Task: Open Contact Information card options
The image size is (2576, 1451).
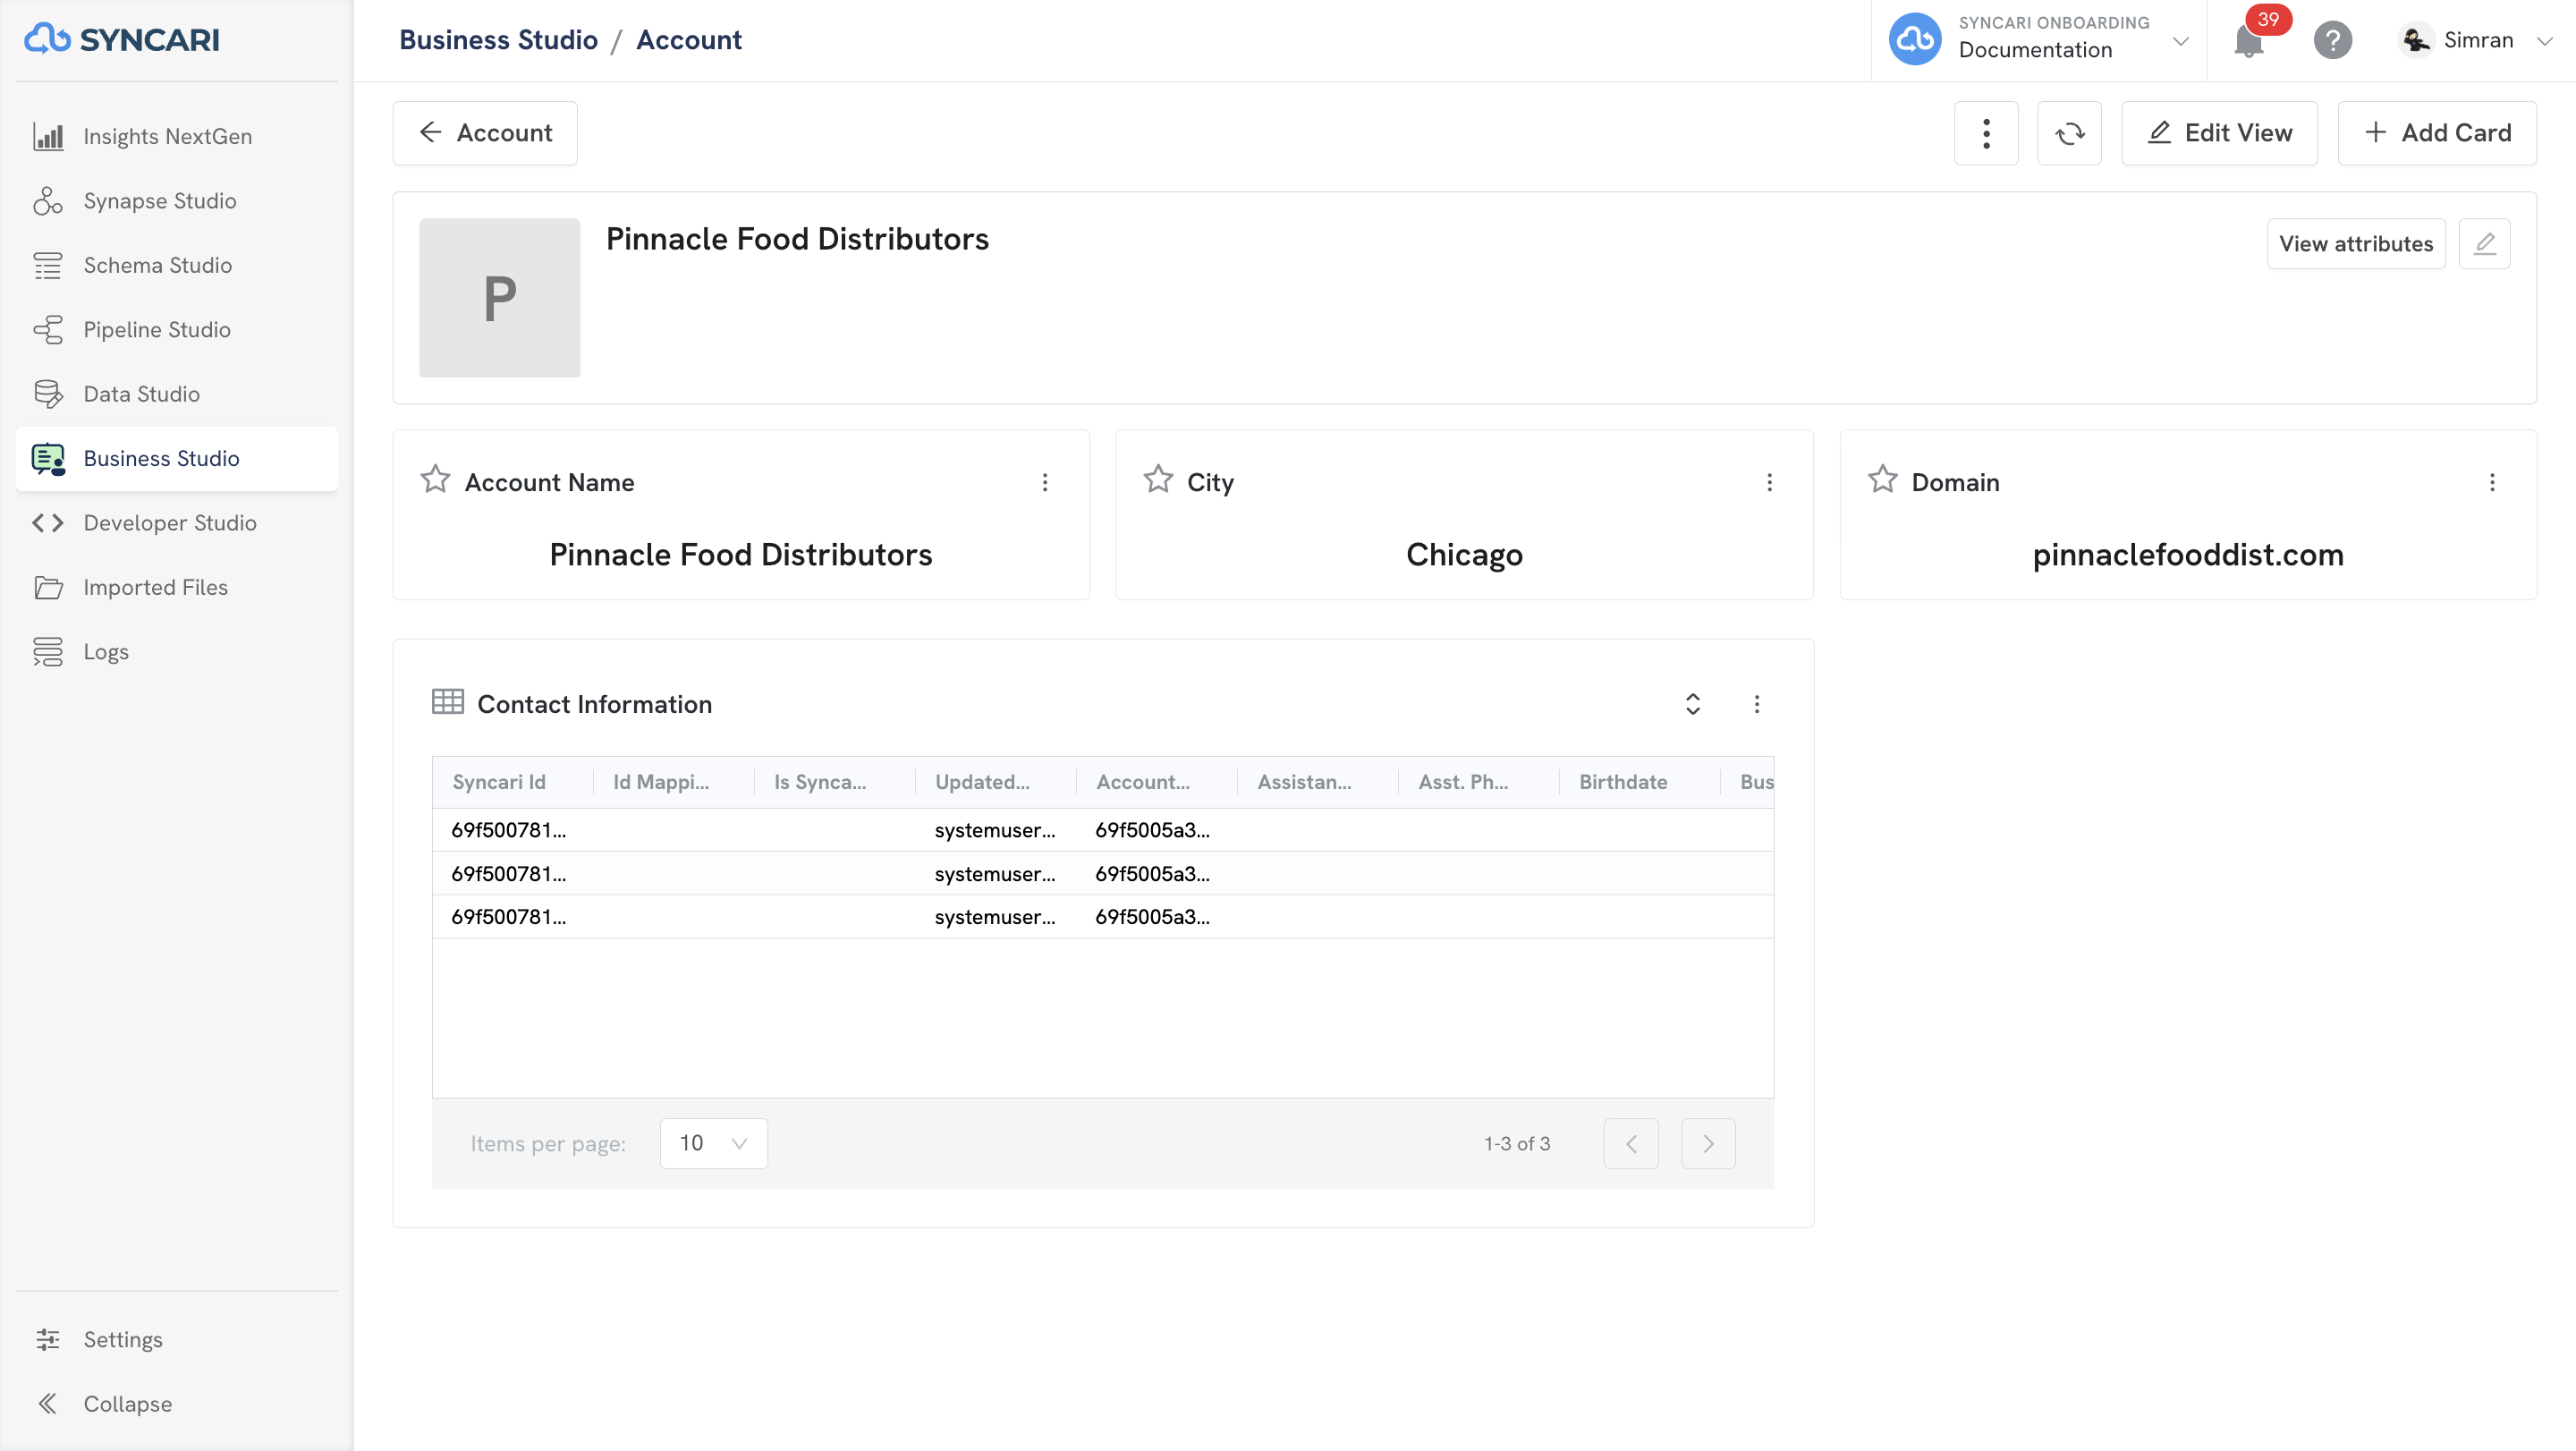Action: coord(1757,704)
